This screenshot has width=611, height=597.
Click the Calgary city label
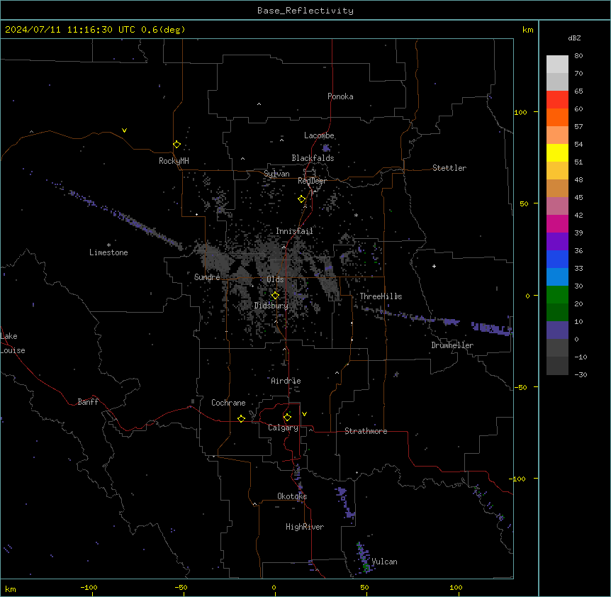click(283, 428)
